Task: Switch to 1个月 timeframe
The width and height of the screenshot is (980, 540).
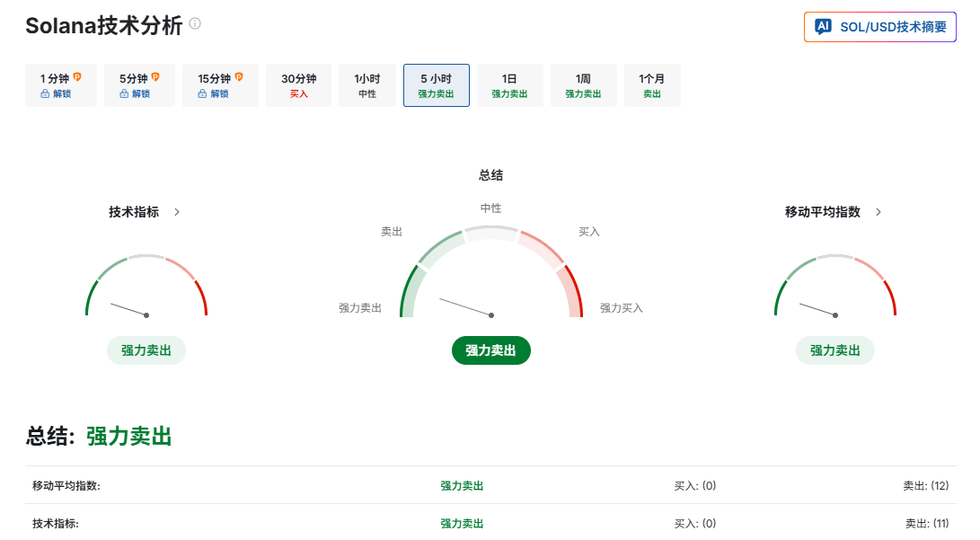Action: pyautogui.click(x=652, y=85)
